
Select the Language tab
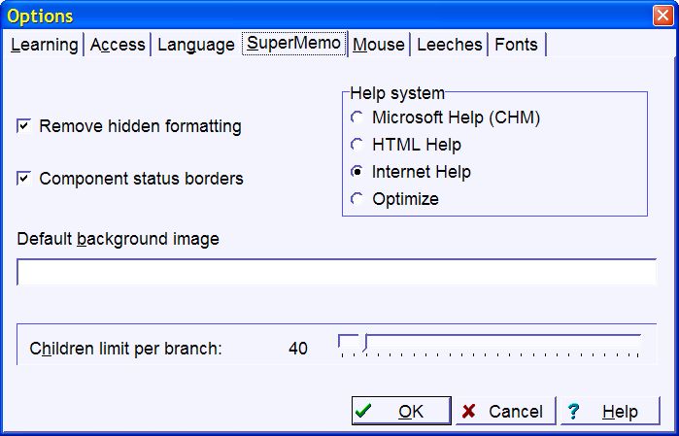(195, 44)
